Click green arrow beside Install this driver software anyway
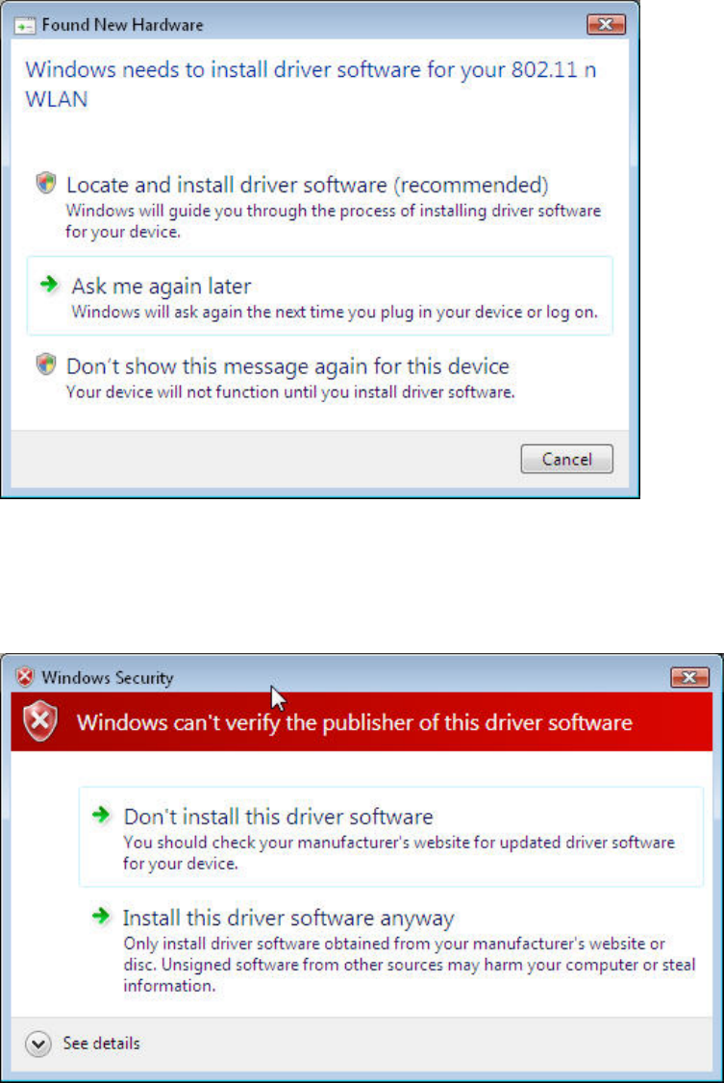Image resolution: width=724 pixels, height=1083 pixels. tap(102, 916)
